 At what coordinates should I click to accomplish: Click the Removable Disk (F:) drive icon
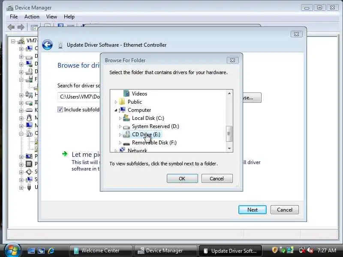pos(126,143)
